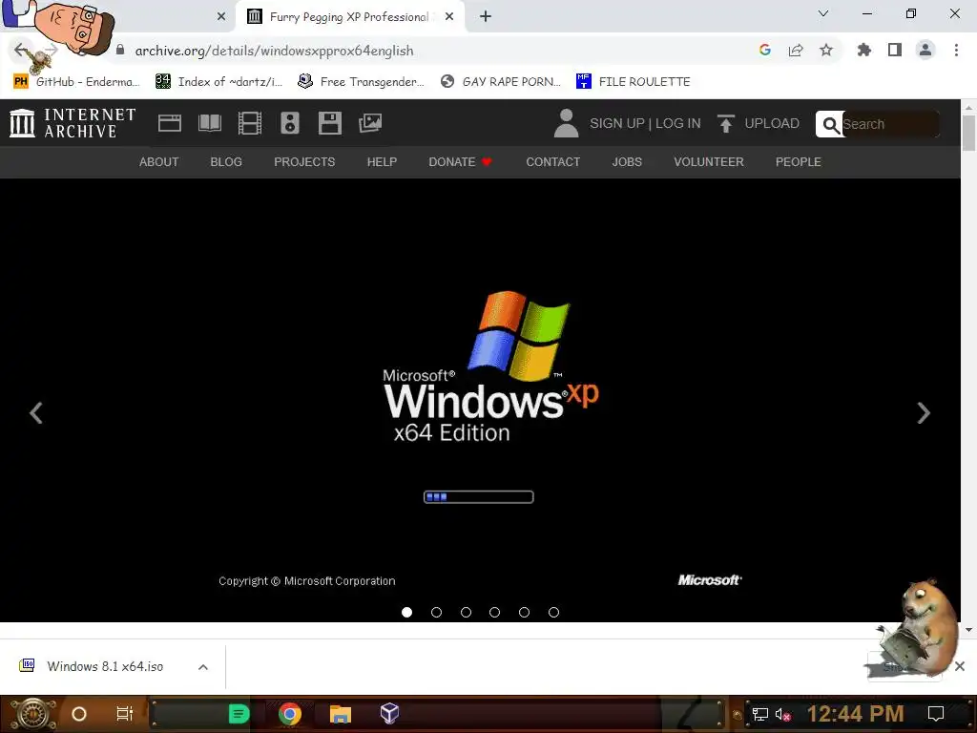The height and width of the screenshot is (733, 977).
Task: Open the Software floppy disk icon
Action: [329, 123]
